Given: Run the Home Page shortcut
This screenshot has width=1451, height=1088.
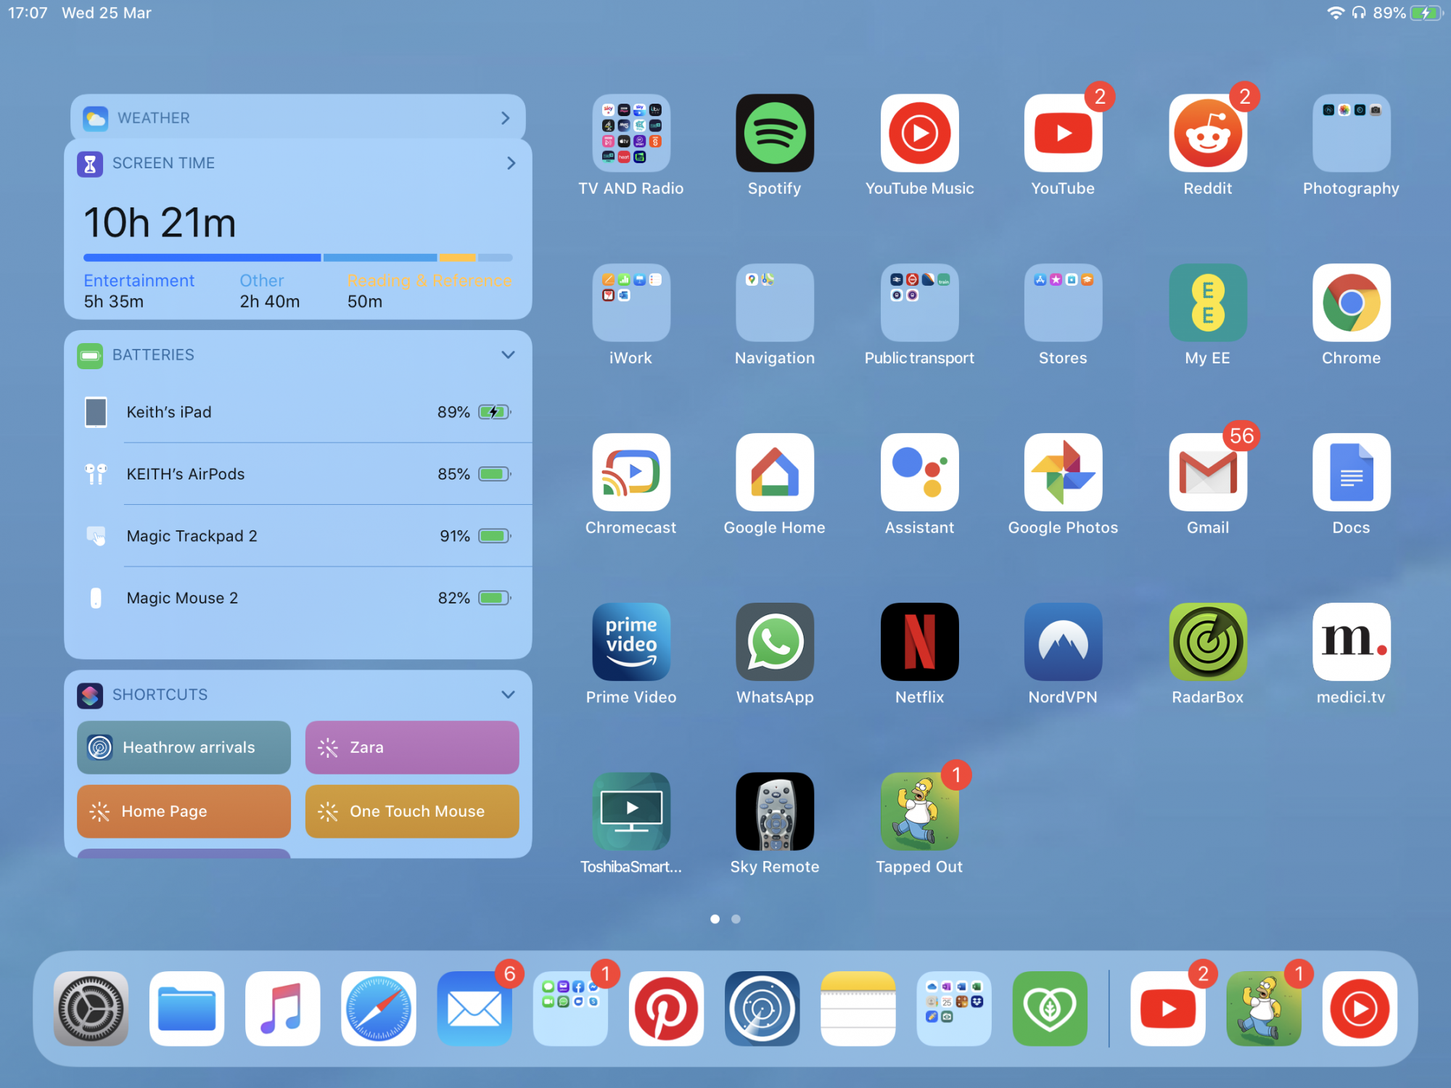Looking at the screenshot, I should point(184,811).
